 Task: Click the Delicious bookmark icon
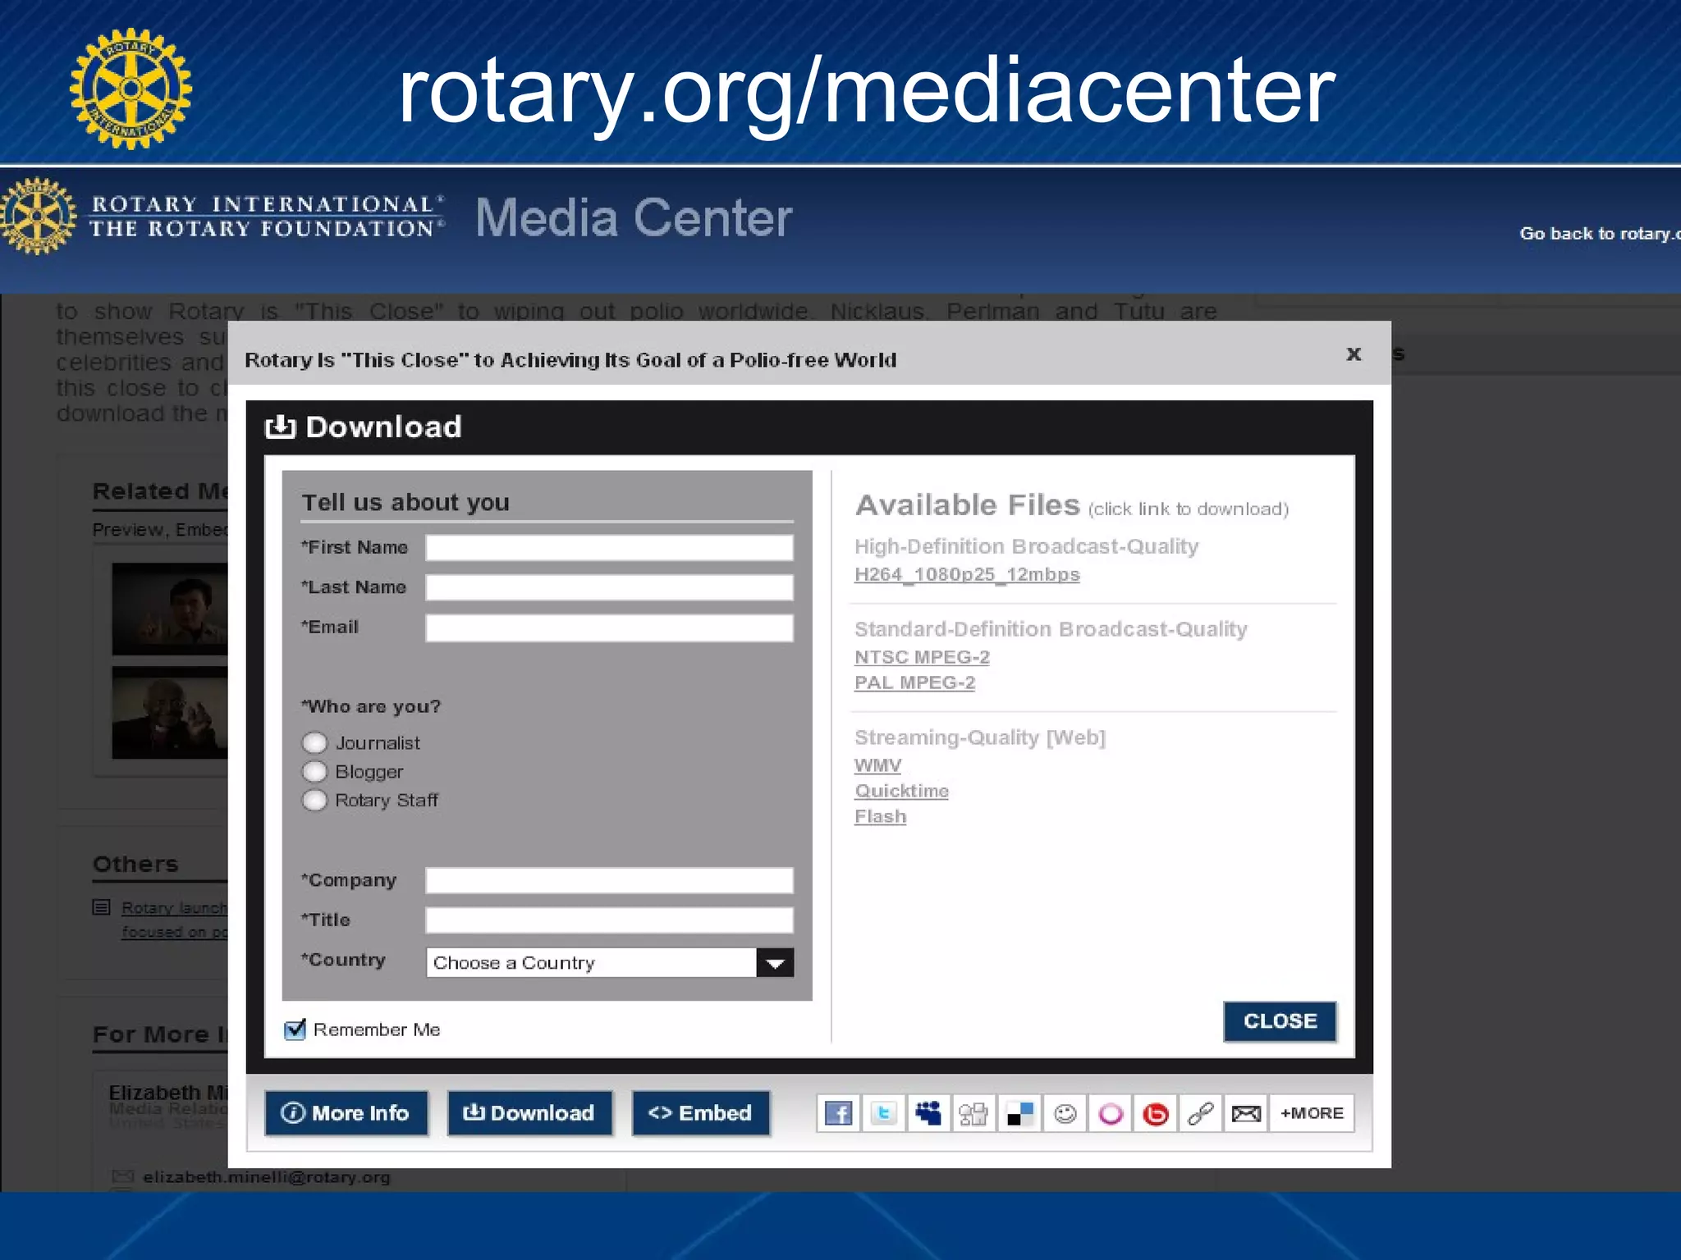coord(1019,1113)
